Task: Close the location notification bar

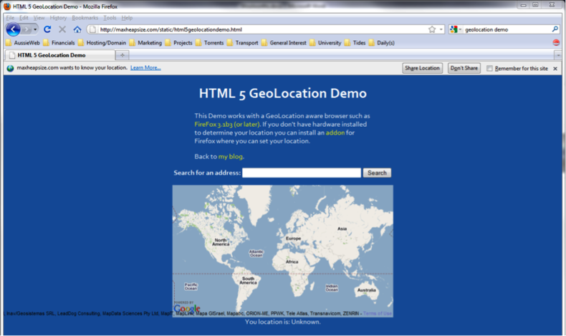Action: tap(555, 69)
